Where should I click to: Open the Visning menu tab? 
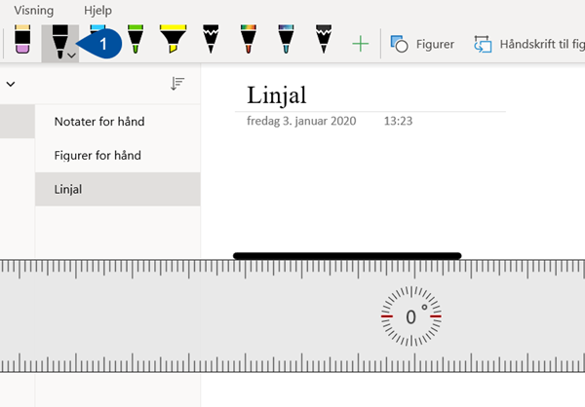34,11
